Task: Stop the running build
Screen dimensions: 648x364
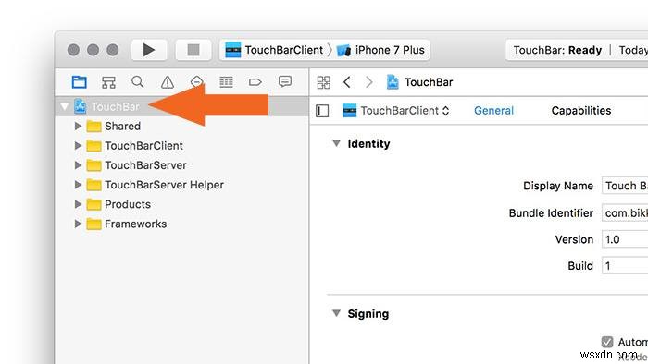Action: pos(193,50)
